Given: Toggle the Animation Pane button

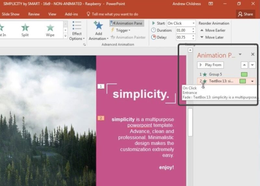Looking at the screenshot, I should [127, 23].
